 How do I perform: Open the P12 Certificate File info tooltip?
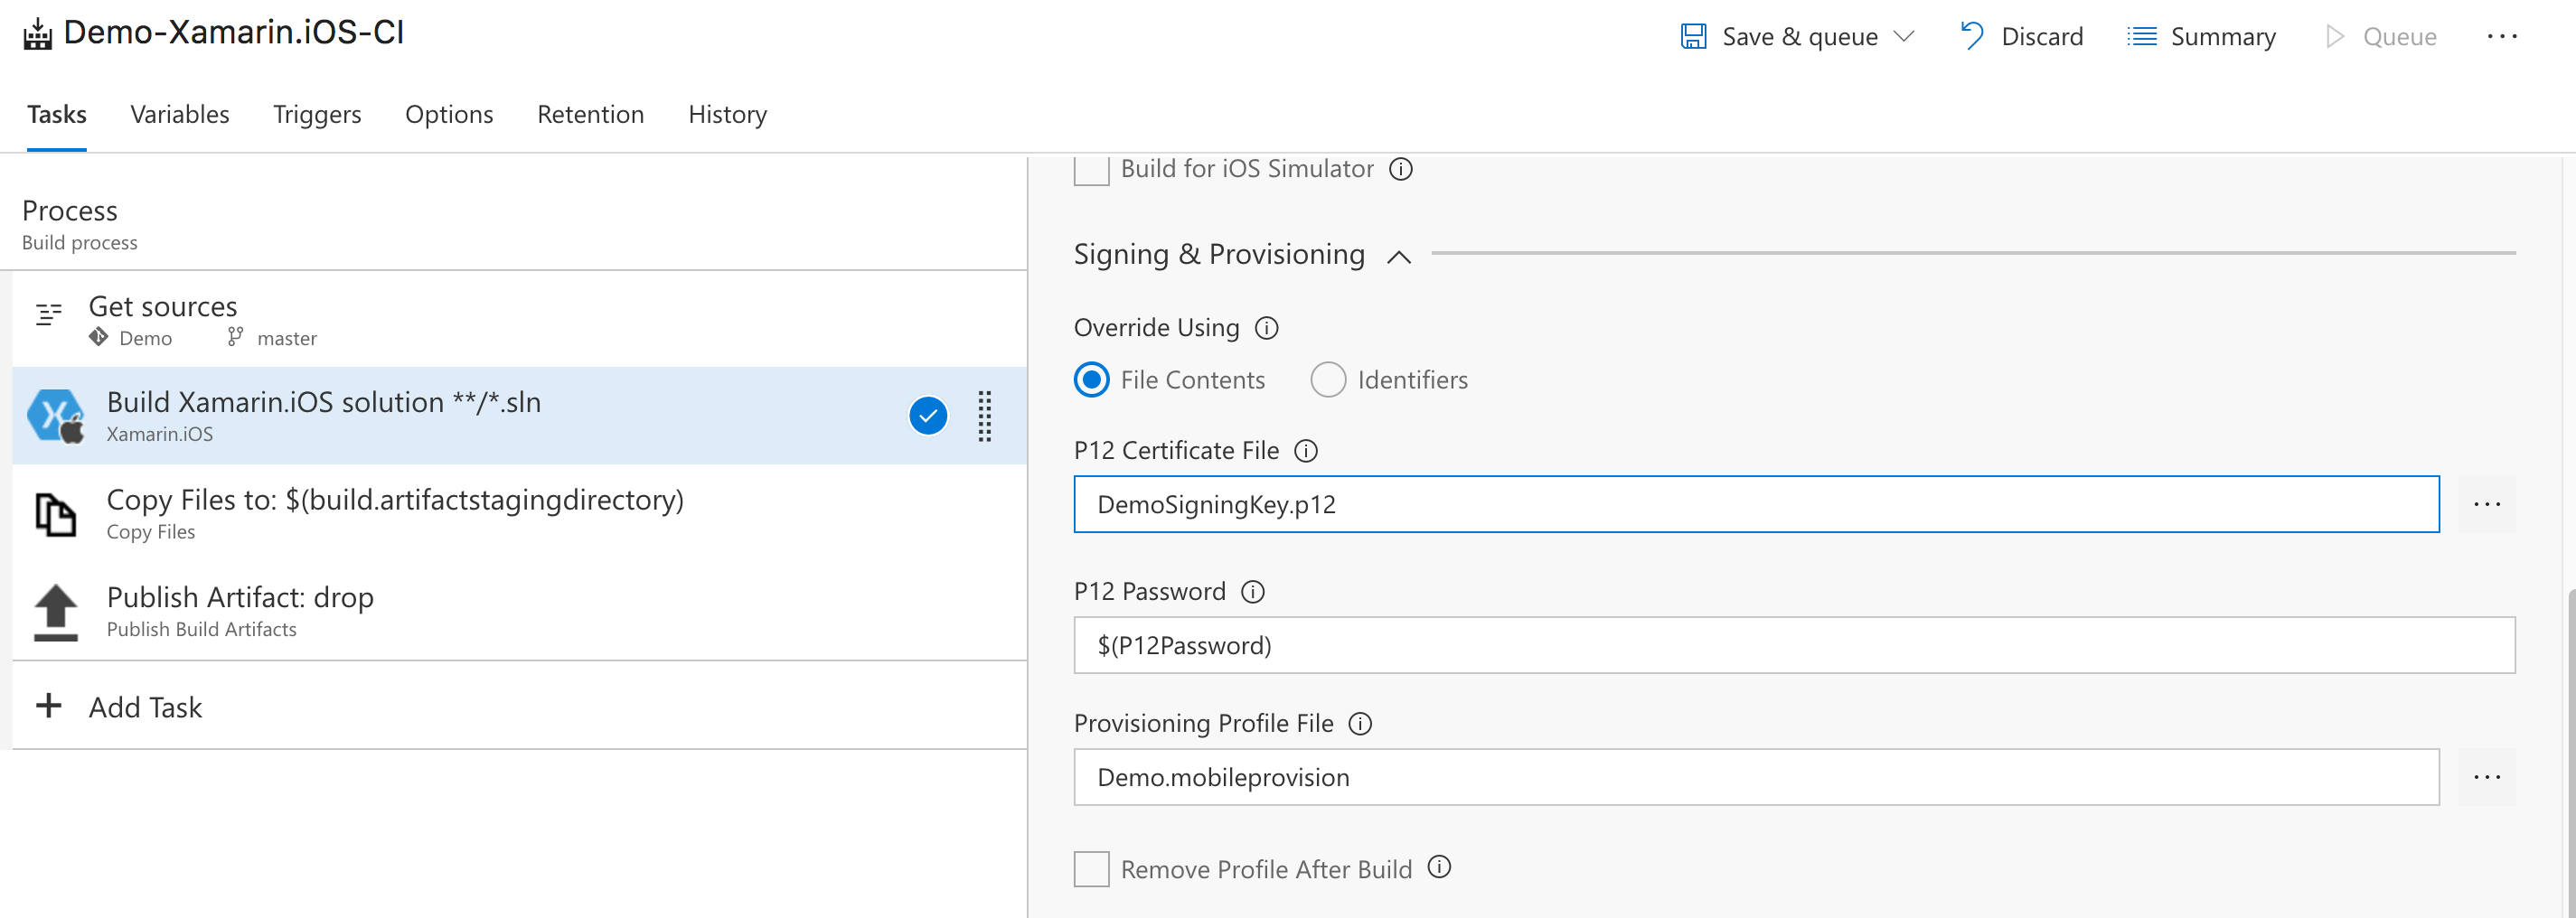click(1307, 451)
